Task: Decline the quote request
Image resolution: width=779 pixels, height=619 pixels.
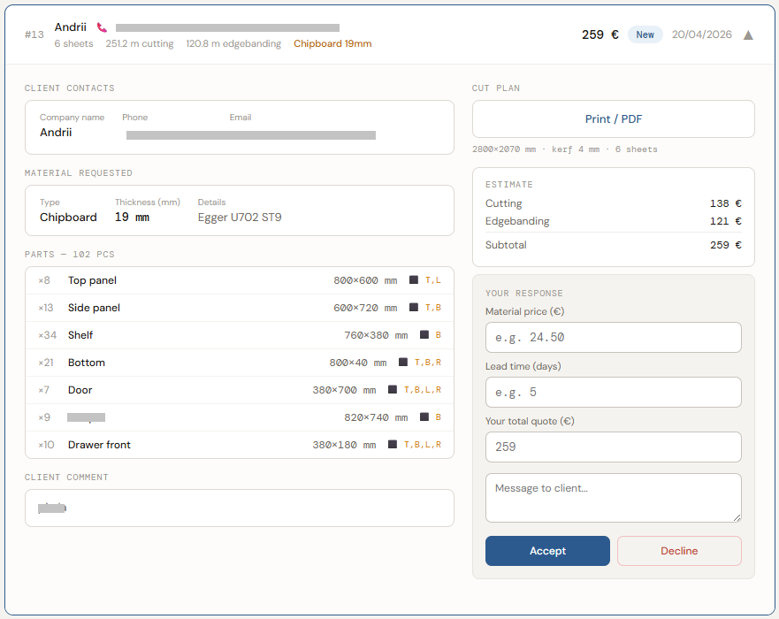Action: pos(679,550)
